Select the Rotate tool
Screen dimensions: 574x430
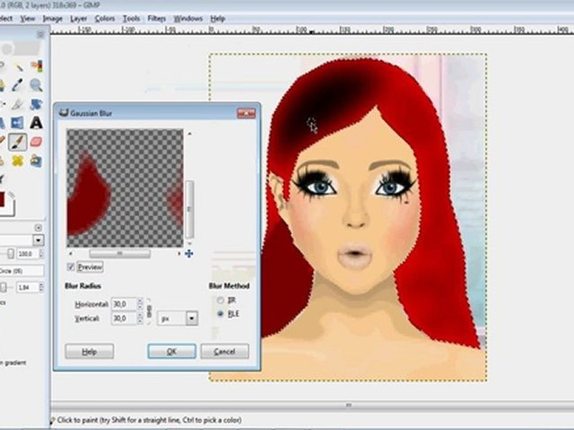(x=36, y=104)
